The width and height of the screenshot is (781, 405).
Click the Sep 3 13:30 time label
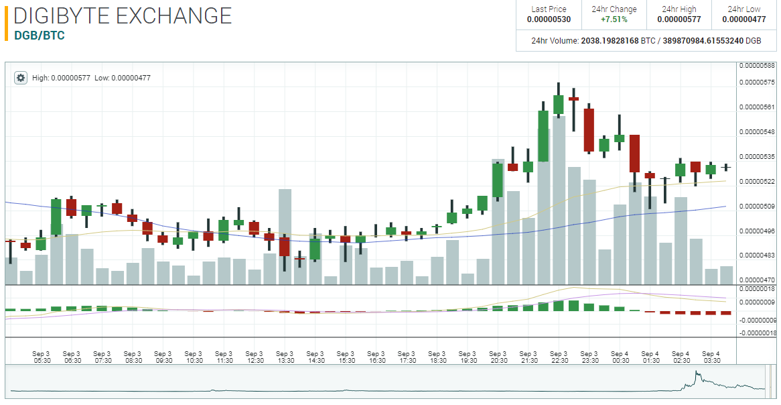pos(285,357)
